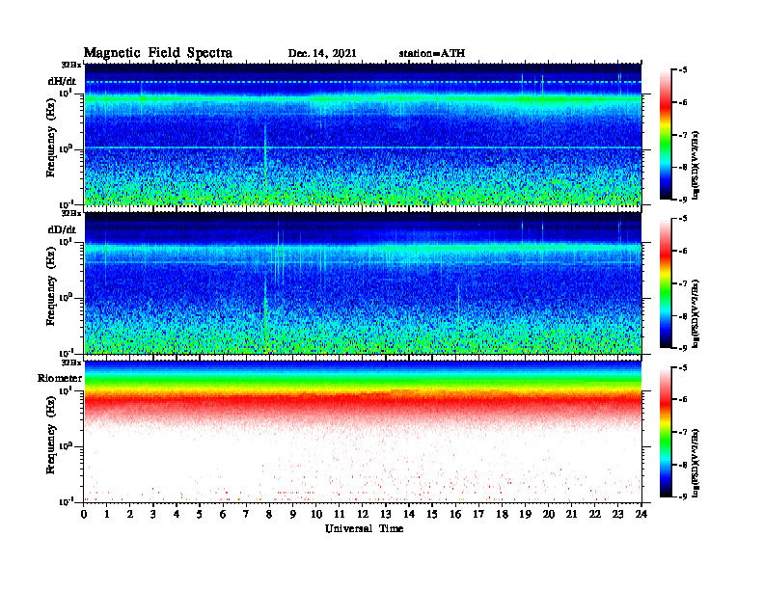The image size is (764, 590).
Task: Click the color scale bar of dD/dt panel
Action: tap(666, 283)
